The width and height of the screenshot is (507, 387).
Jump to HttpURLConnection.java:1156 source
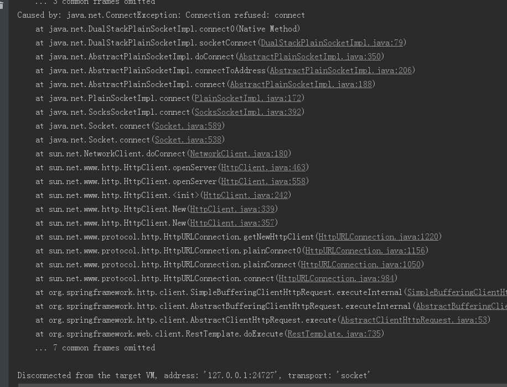[x=365, y=251]
